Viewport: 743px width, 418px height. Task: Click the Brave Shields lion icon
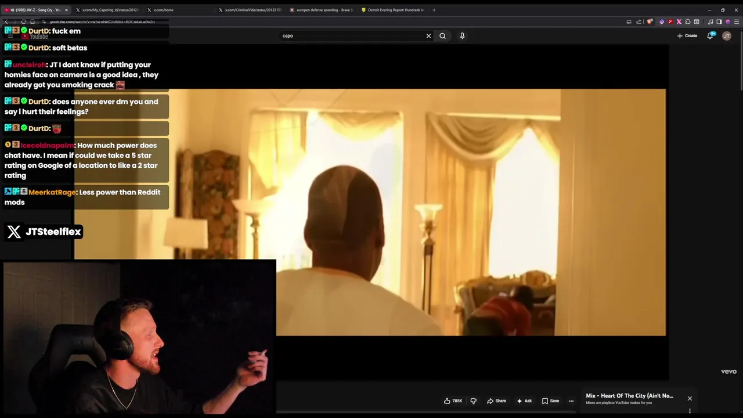[x=650, y=21]
